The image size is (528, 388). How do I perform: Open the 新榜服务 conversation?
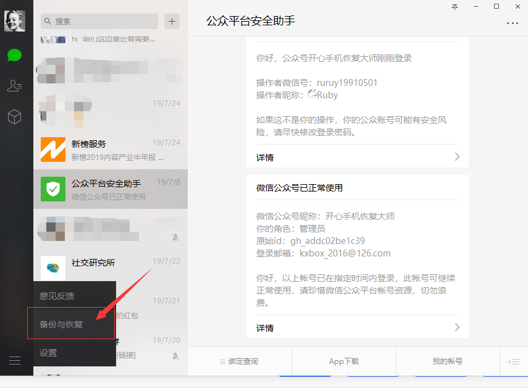point(111,150)
